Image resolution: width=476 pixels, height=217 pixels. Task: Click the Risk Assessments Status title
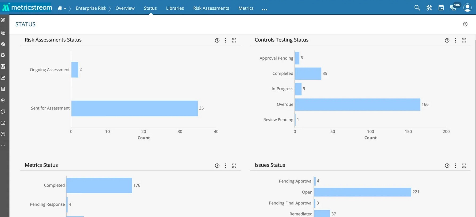(53, 40)
